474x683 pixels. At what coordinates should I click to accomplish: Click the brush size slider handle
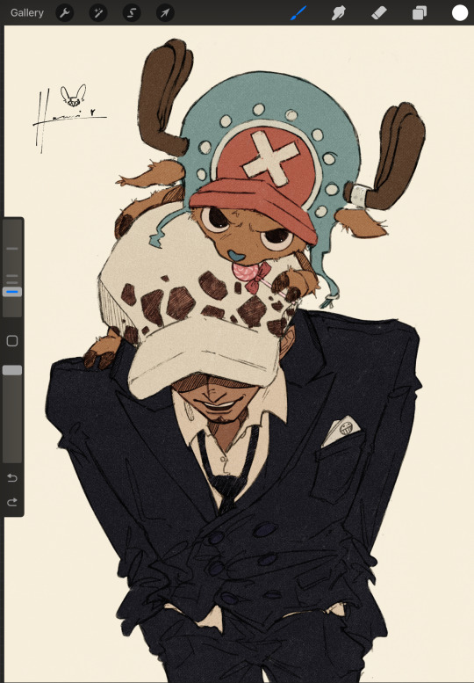(x=12, y=292)
